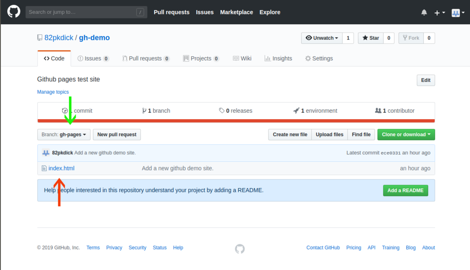470x270 pixels.
Task: View the commit history link
Action: coord(77,111)
